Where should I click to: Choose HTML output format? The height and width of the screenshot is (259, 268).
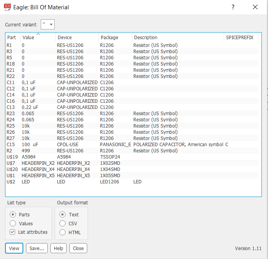(62, 232)
